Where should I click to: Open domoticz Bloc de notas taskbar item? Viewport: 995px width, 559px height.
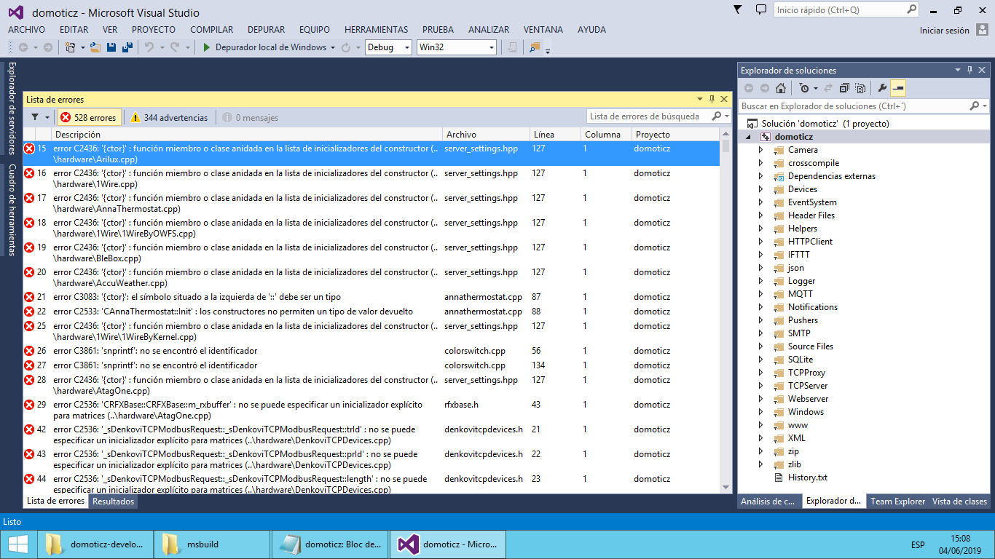tap(330, 544)
